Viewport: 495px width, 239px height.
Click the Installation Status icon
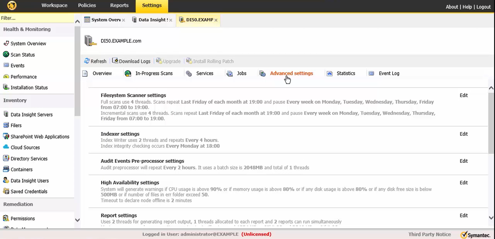click(6, 87)
